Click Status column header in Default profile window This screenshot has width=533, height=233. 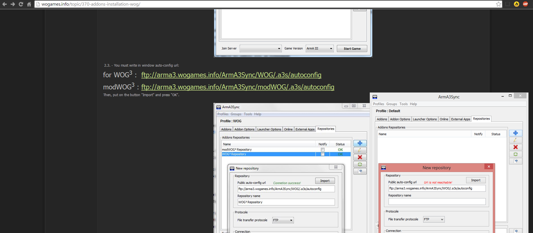(x=496, y=134)
